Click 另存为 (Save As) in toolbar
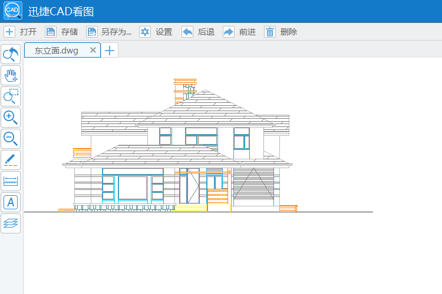Viewport: 442px width, 294px height. pyautogui.click(x=108, y=32)
